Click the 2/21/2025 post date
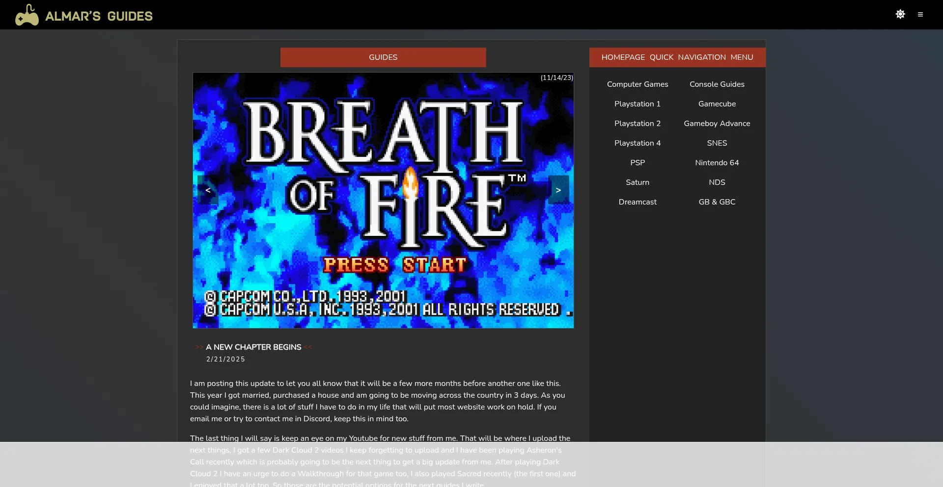This screenshot has width=943, height=487. point(225,359)
